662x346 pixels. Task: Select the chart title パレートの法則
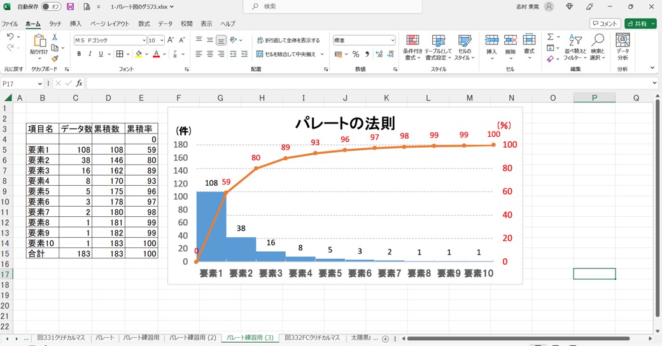[345, 123]
